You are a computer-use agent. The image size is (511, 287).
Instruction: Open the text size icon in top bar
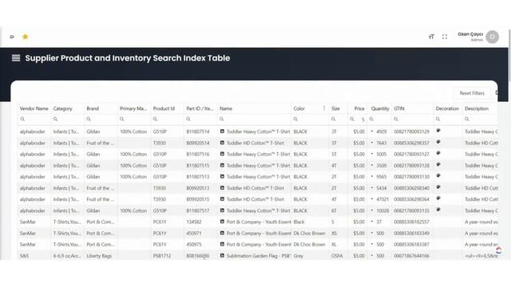pos(431,37)
